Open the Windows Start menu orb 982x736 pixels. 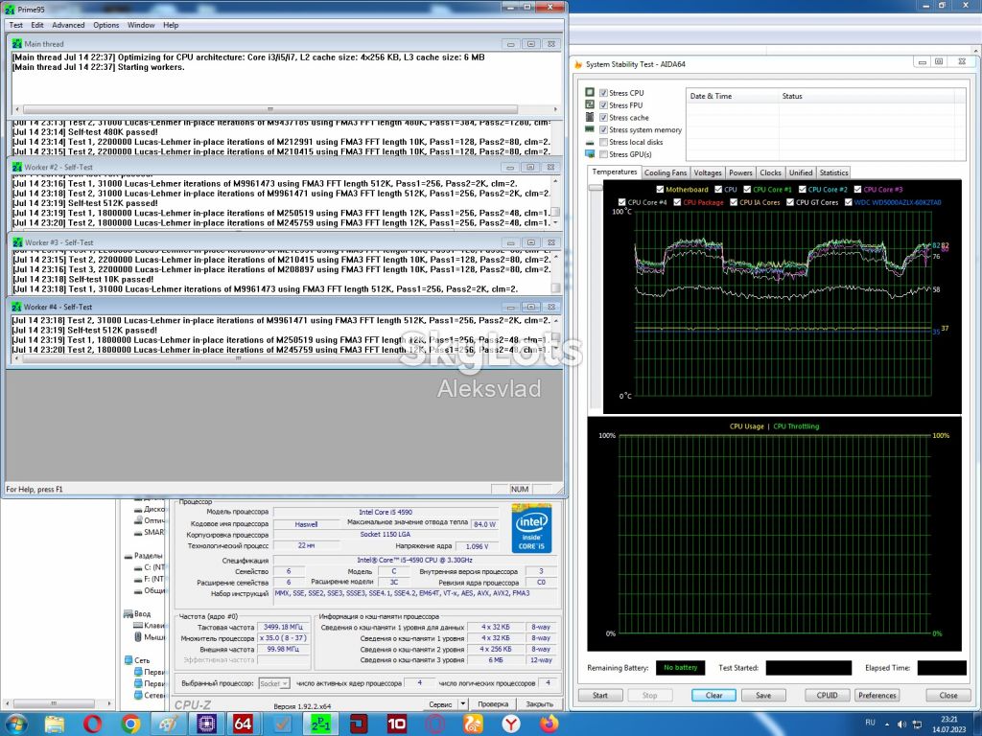[17, 724]
